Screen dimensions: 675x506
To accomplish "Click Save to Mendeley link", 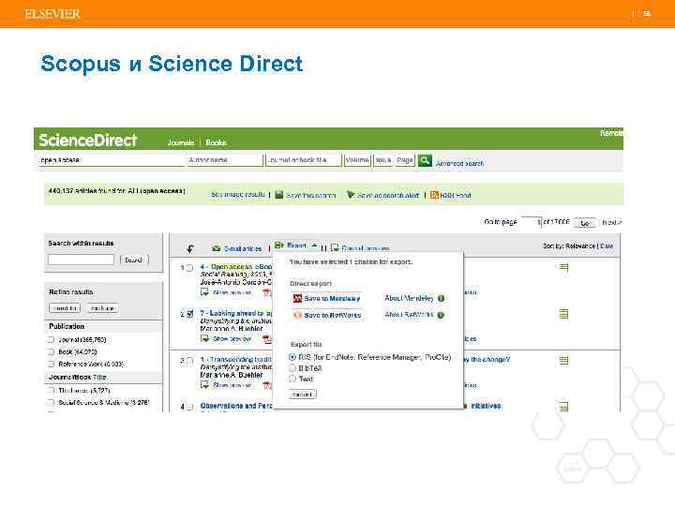I will [x=332, y=298].
